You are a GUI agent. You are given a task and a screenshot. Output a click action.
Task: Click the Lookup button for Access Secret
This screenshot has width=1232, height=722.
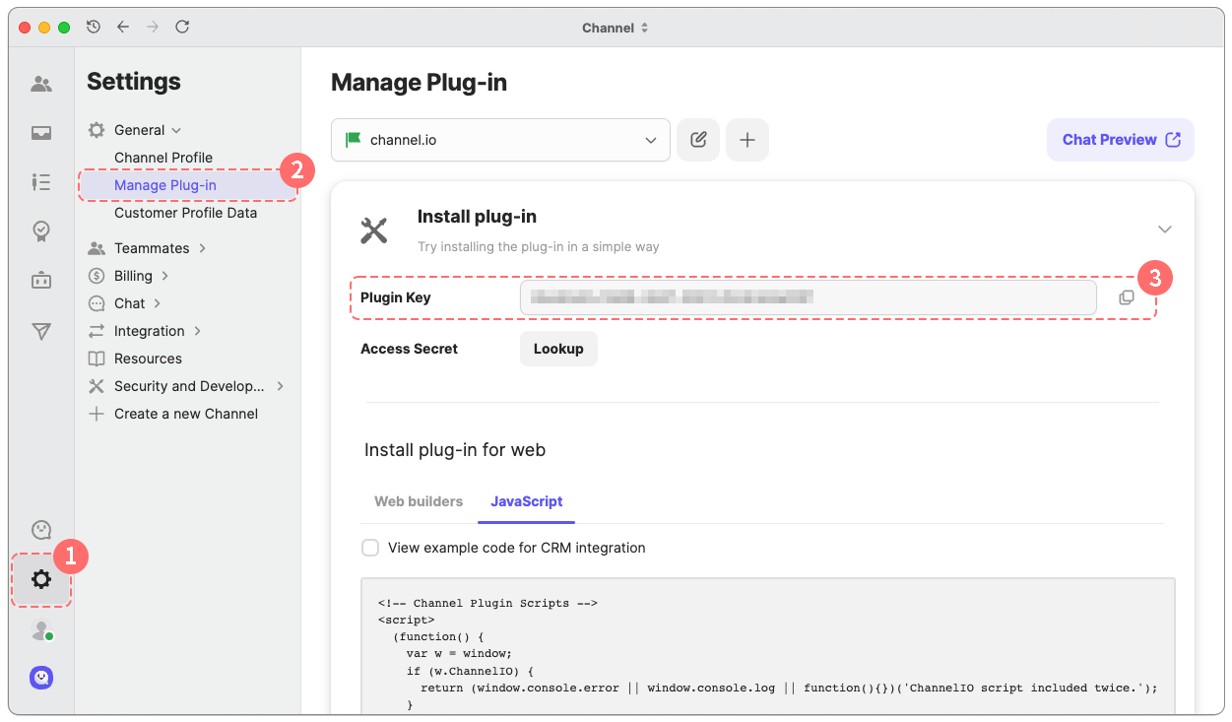[x=558, y=349]
